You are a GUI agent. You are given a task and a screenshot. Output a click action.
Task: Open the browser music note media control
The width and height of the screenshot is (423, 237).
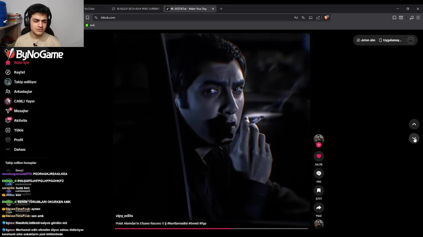[x=411, y=18]
